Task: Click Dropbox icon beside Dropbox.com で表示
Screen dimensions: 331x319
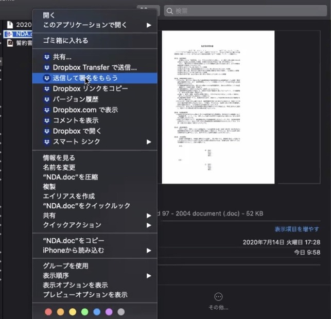Action: [x=47, y=110]
